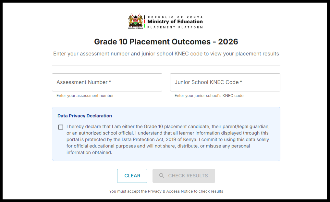The image size is (330, 202).
Task: Click the disabled CHECK RESULTS button
Action: point(184,176)
